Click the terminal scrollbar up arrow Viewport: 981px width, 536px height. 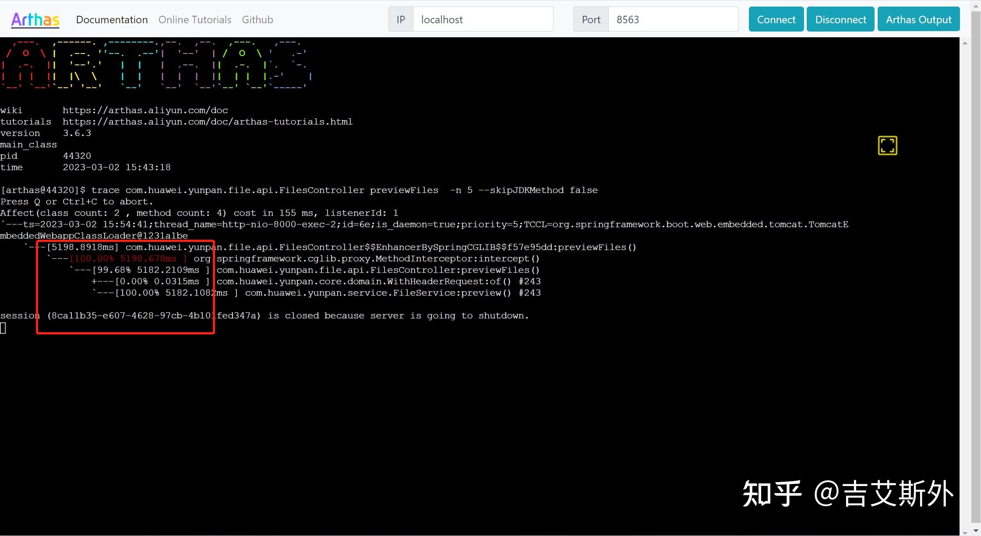tap(964, 43)
